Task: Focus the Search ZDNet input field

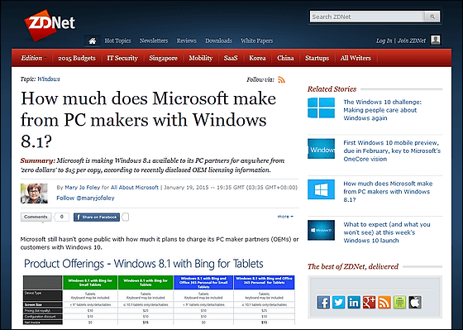Action: pos(368,17)
